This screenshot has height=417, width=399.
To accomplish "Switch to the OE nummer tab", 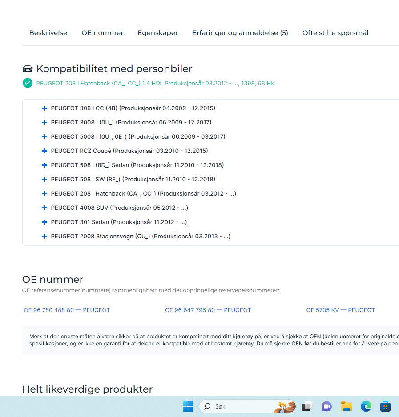I will point(102,33).
